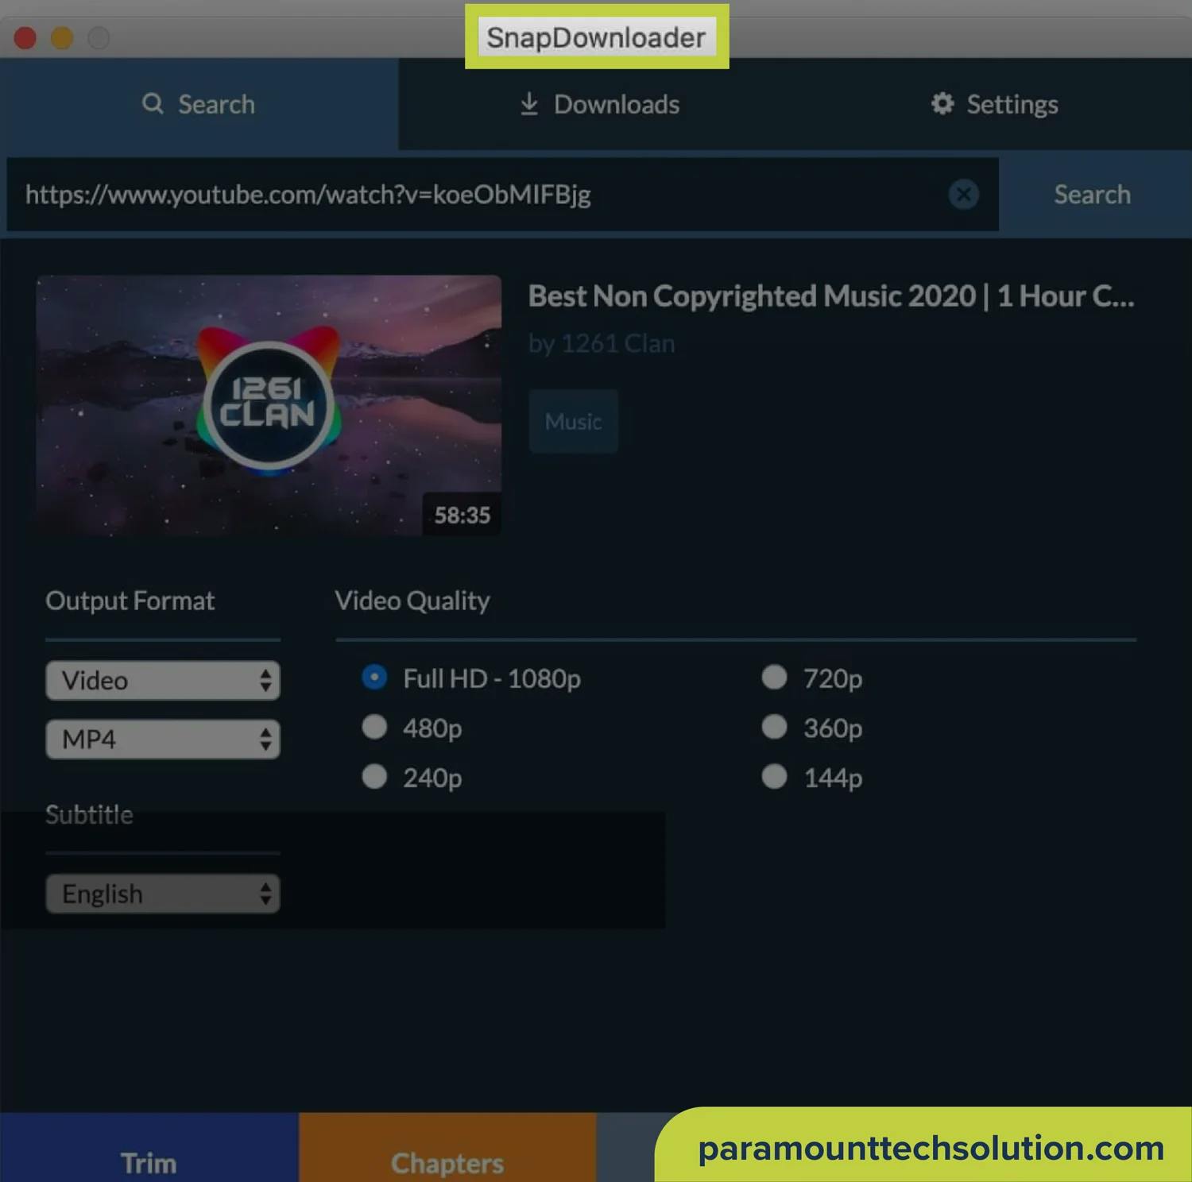Select 240p video quality

(x=374, y=776)
